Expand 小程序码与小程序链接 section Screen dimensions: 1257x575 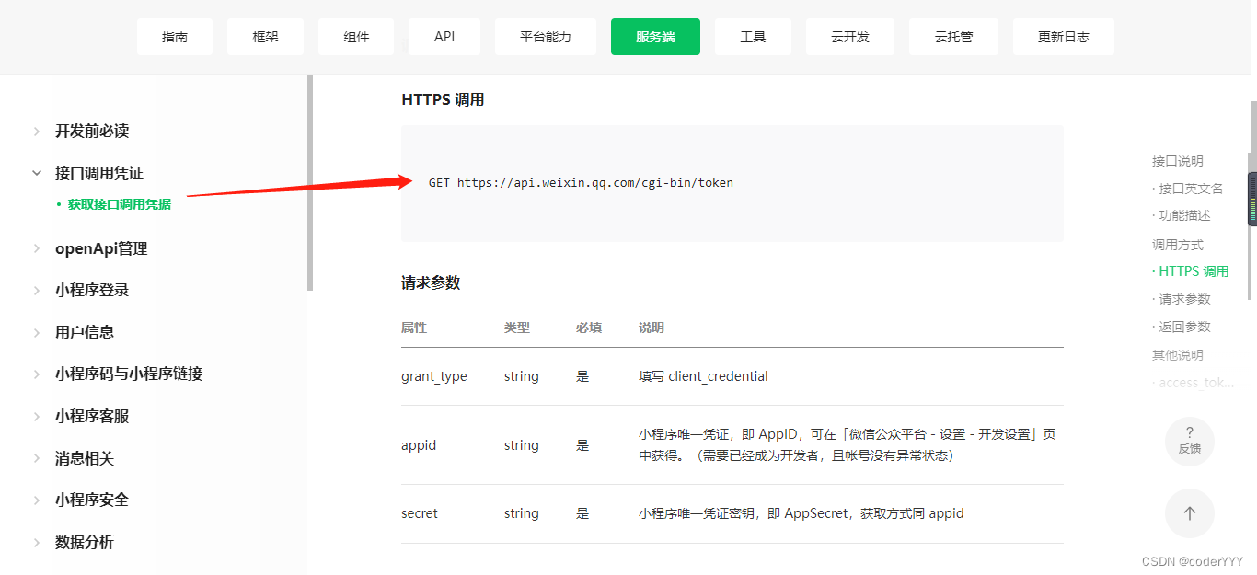[x=129, y=374]
